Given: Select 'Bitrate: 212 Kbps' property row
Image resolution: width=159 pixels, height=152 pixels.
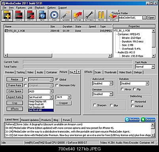Looking at the screenshot, I should [x=131, y=38].
